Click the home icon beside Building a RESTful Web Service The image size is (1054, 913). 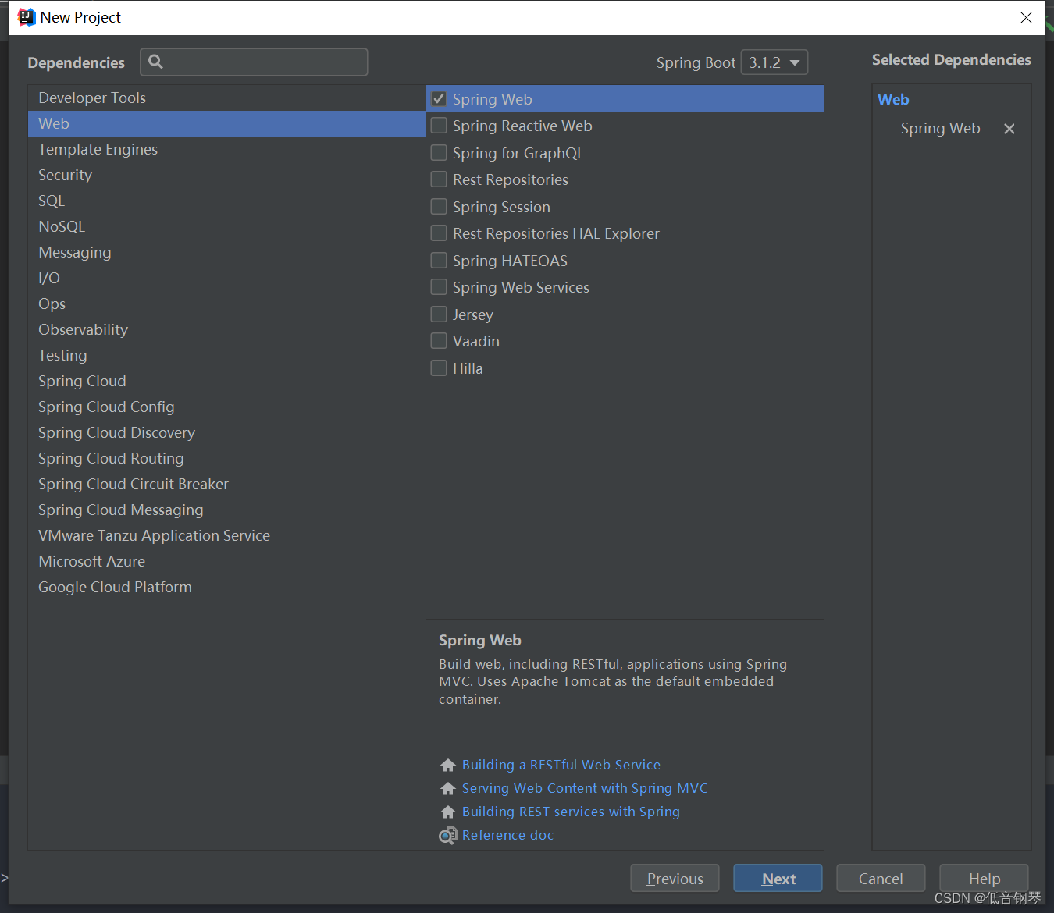click(x=448, y=765)
